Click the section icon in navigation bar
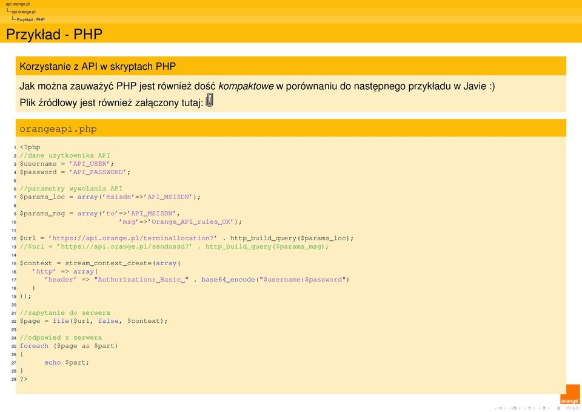The width and height of the screenshot is (582, 412). 544,408
